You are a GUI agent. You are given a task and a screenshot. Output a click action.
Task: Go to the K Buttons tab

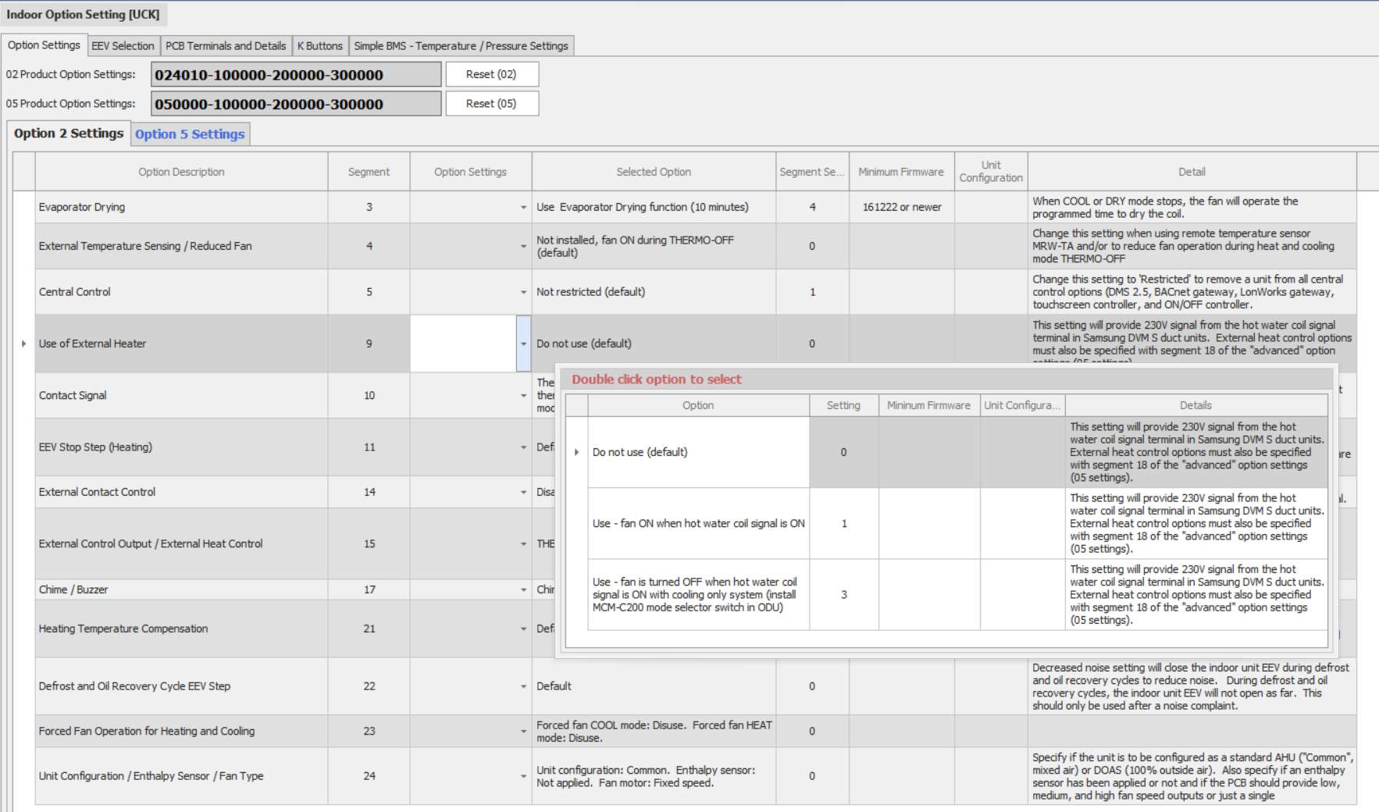[x=319, y=46]
